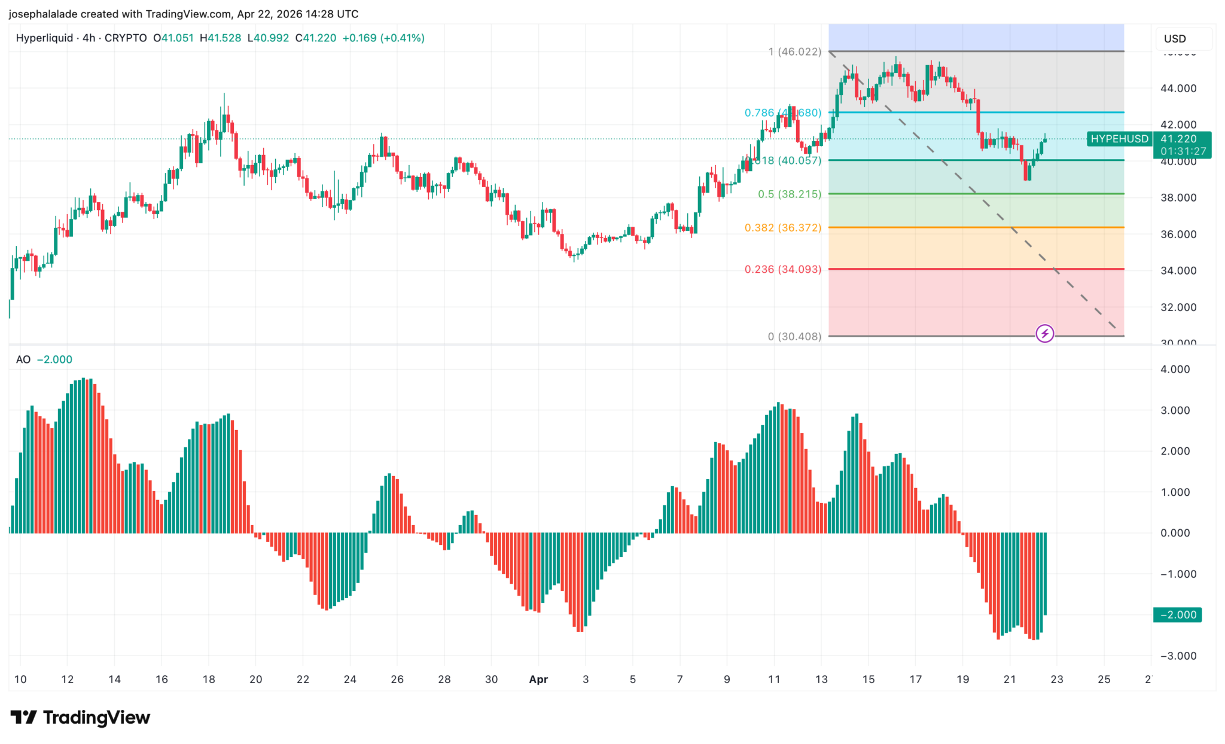Screen dimensions: 1225x744
Task: Click the Apr label on time axis
Action: point(538,679)
